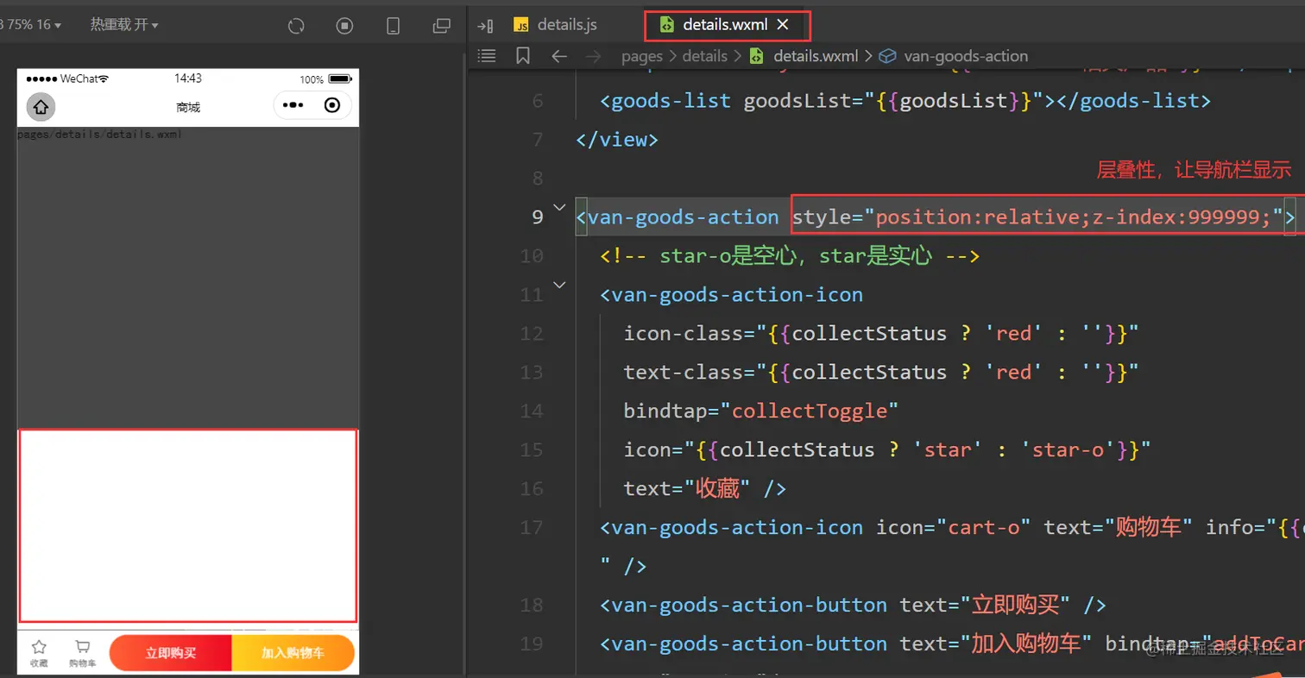This screenshot has height=678, width=1305.
Task: Click the position:relative;z-index:999999; style value
Action: [1074, 217]
